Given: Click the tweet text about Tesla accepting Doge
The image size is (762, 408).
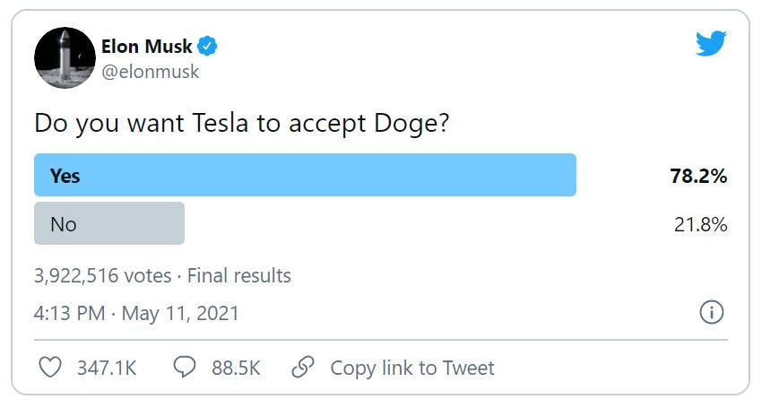Looking at the screenshot, I should pyautogui.click(x=241, y=123).
